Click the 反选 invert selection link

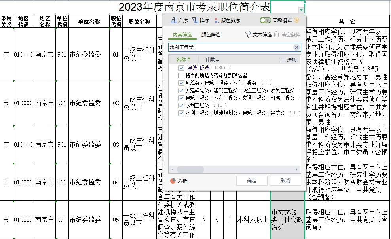pyautogui.click(x=205, y=68)
